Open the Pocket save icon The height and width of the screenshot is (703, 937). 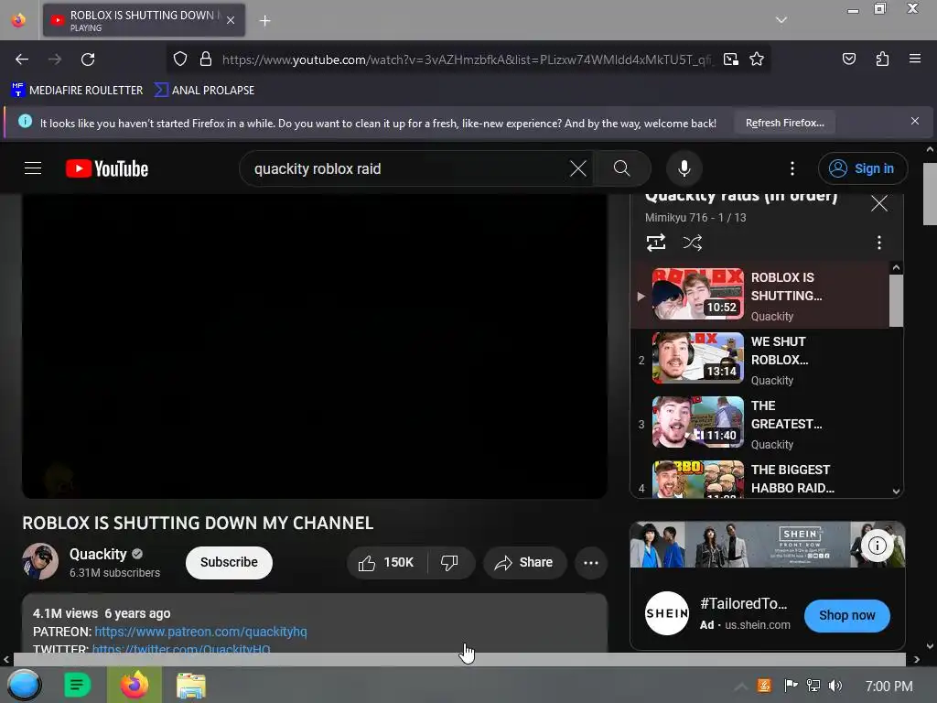848,59
